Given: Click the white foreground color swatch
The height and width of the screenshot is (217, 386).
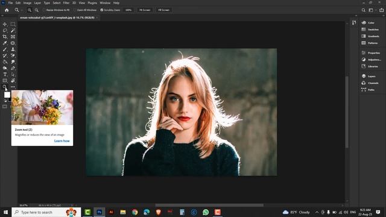Looking at the screenshot, I should coord(7,95).
